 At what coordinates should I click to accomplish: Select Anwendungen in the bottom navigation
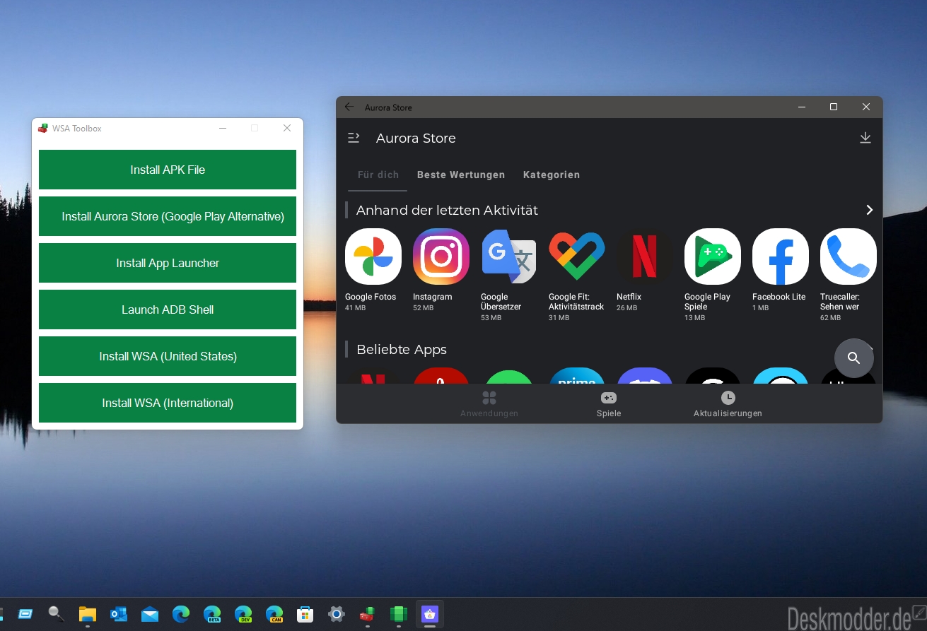[489, 404]
